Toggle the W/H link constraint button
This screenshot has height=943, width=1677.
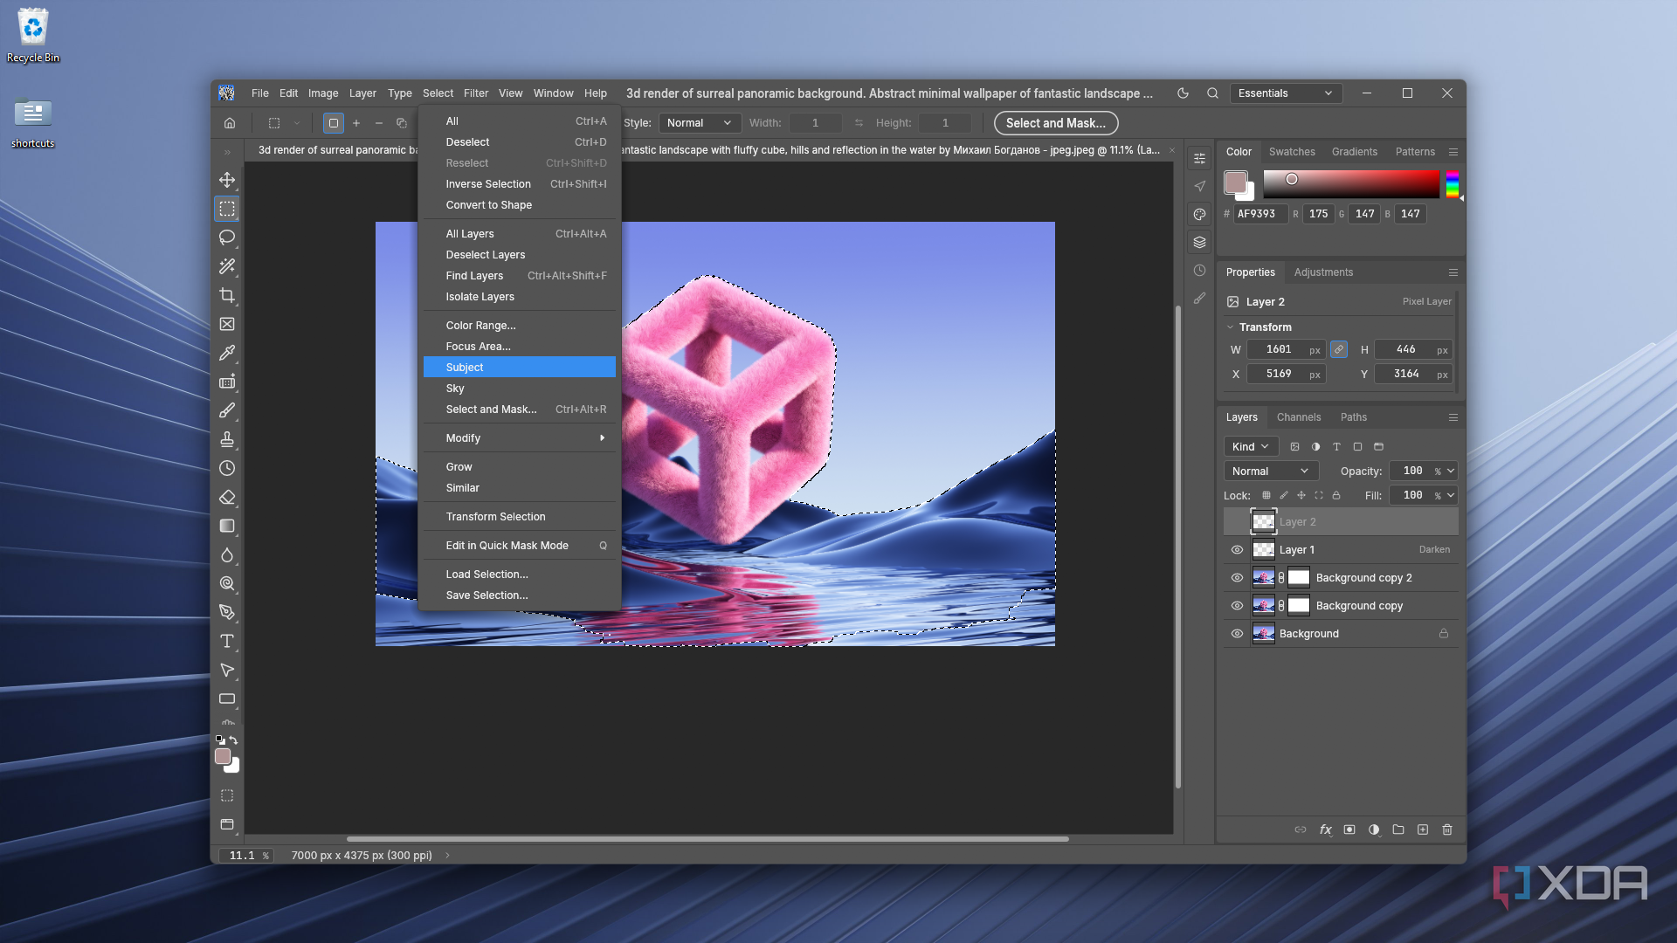point(1339,349)
